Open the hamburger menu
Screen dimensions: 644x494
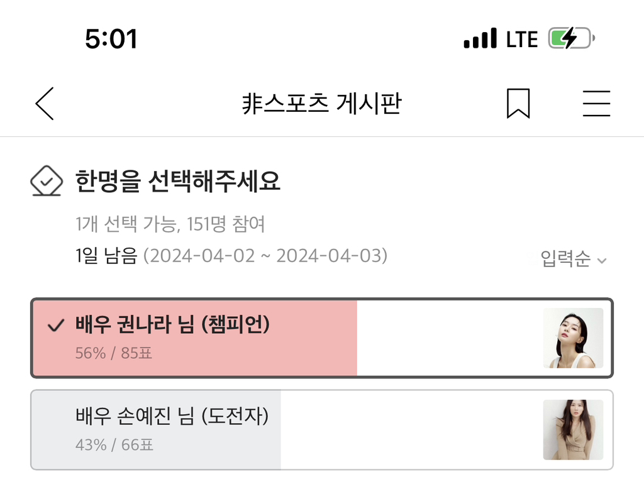pyautogui.click(x=596, y=104)
